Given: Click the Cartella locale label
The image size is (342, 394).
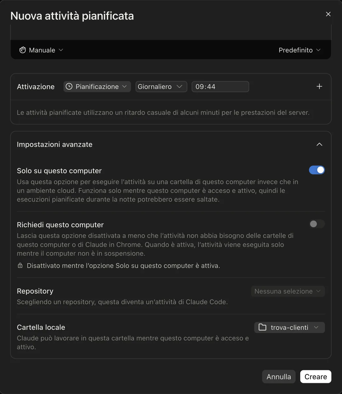Looking at the screenshot, I should [41, 327].
